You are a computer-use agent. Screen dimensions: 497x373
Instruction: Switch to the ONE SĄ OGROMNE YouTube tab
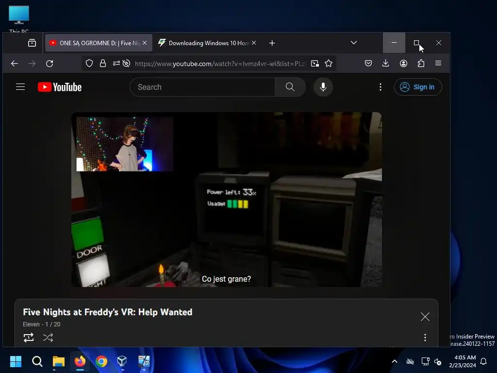tap(99, 43)
